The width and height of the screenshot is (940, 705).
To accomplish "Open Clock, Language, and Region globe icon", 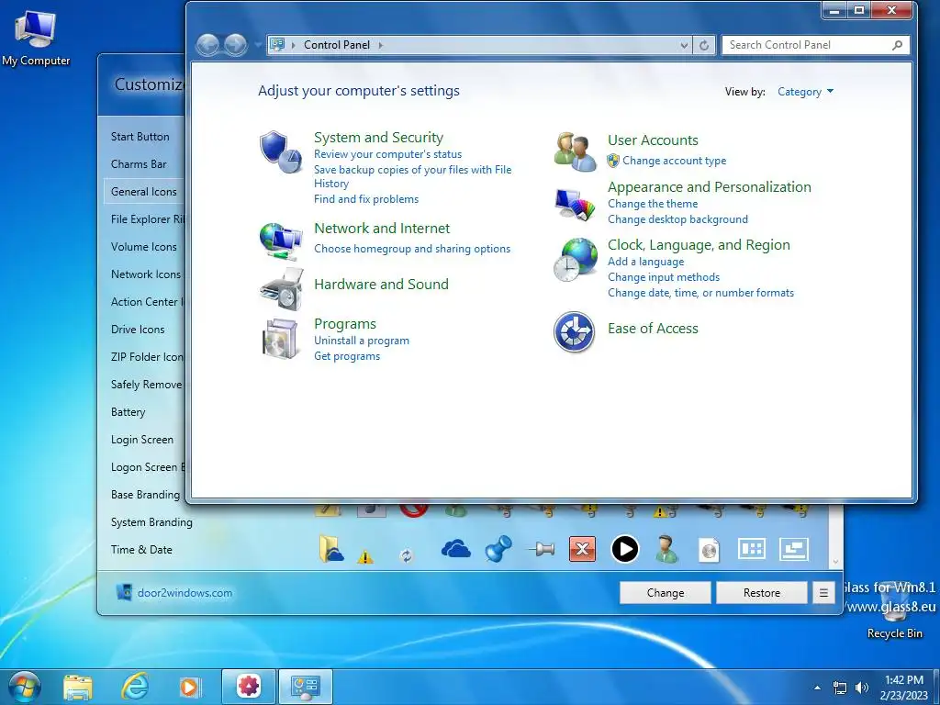I will [575, 260].
